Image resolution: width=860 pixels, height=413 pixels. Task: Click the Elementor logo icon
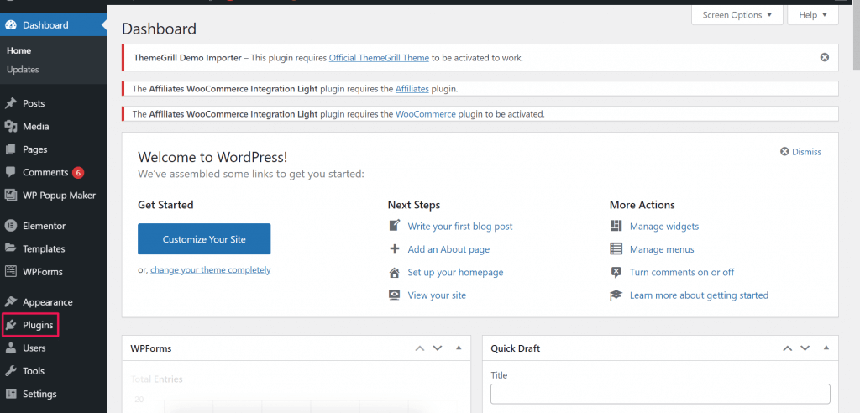click(x=10, y=226)
